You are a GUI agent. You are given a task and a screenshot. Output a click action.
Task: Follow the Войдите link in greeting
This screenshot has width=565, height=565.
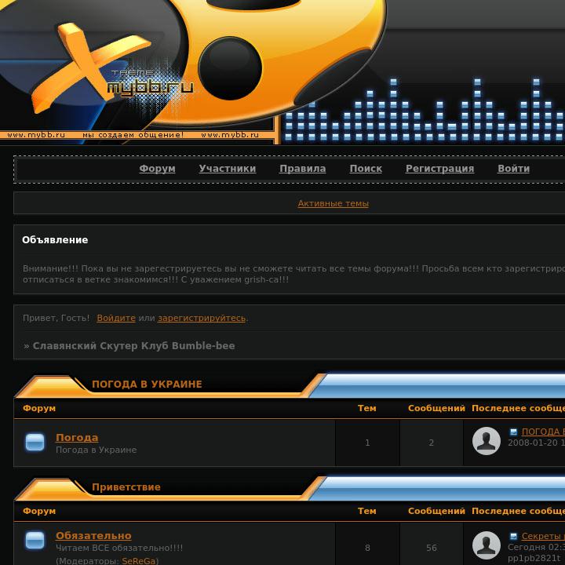(x=116, y=318)
